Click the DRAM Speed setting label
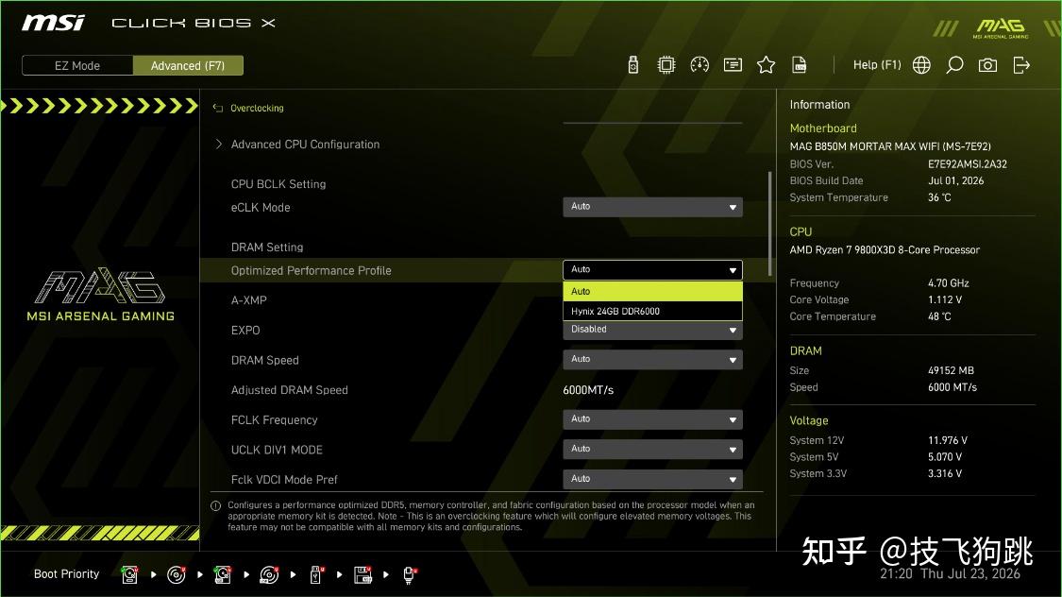The width and height of the screenshot is (1062, 597). click(265, 360)
